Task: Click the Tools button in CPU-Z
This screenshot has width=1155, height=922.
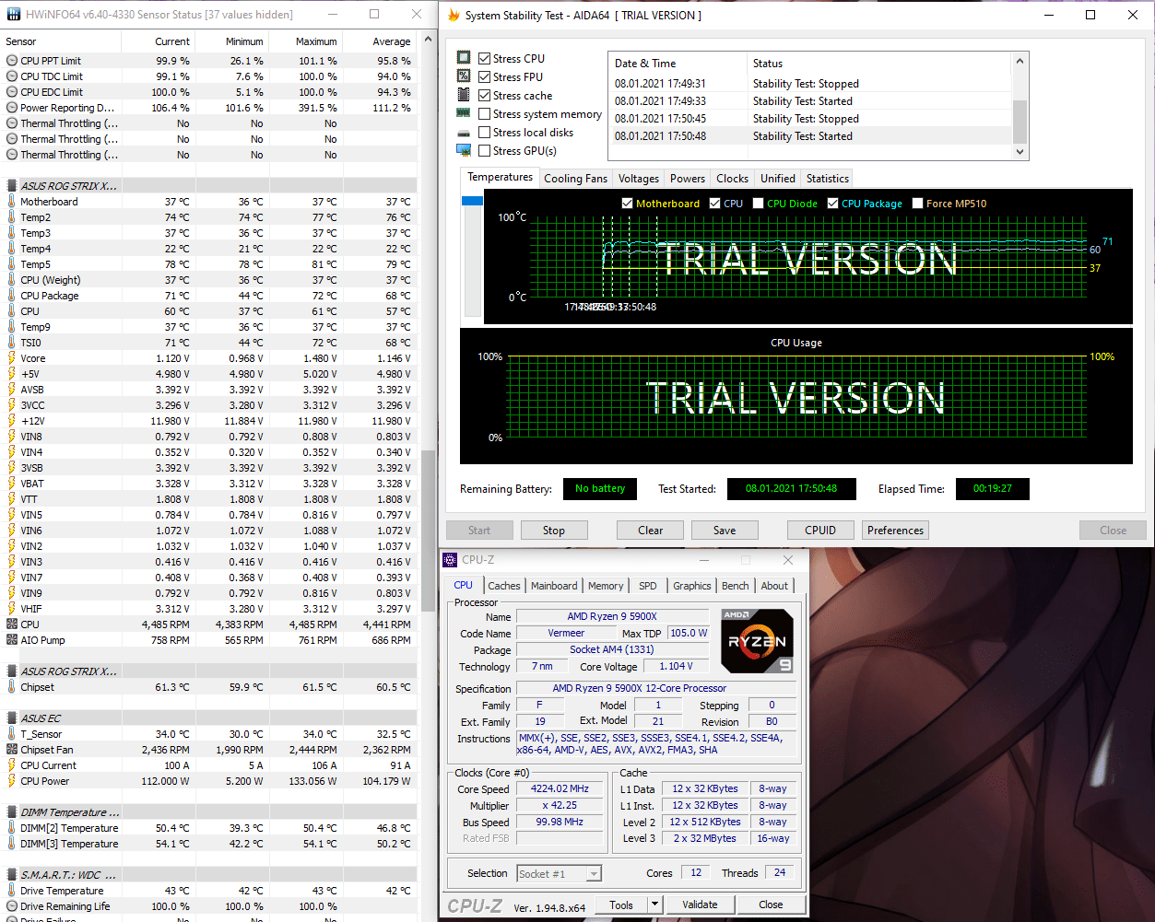Action: (621, 904)
